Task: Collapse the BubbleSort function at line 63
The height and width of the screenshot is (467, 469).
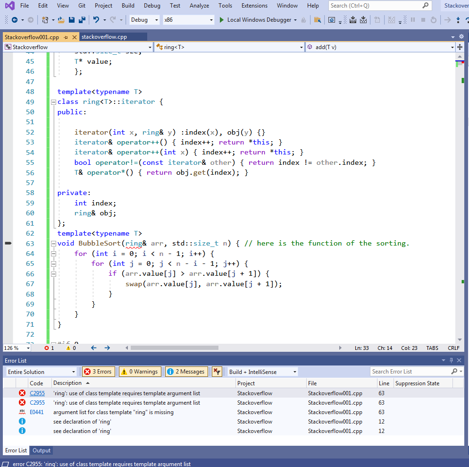Action: pyautogui.click(x=53, y=244)
